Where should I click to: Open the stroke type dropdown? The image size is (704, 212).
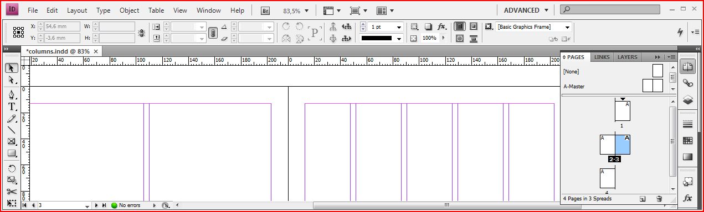click(399, 39)
